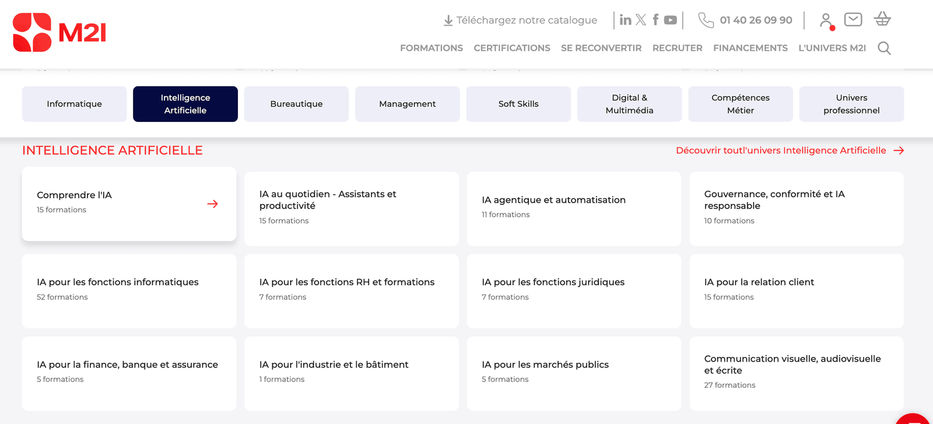The height and width of the screenshot is (424, 933).
Task: Select the Univers professionnel tab
Action: tap(851, 104)
